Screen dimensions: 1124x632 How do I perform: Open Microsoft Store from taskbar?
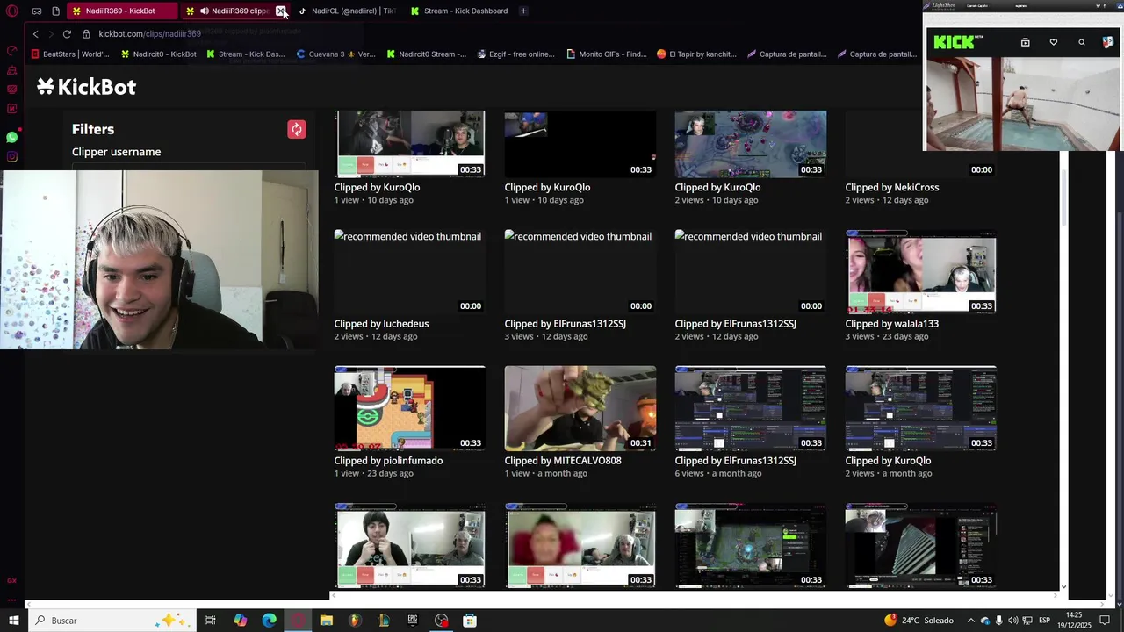coord(470,621)
